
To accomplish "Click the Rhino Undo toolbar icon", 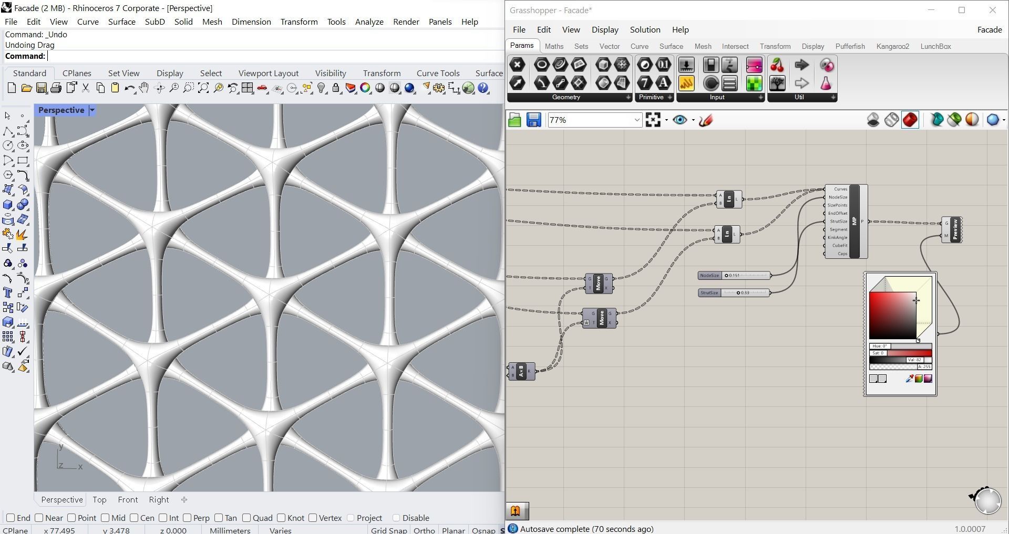I will [x=129, y=88].
